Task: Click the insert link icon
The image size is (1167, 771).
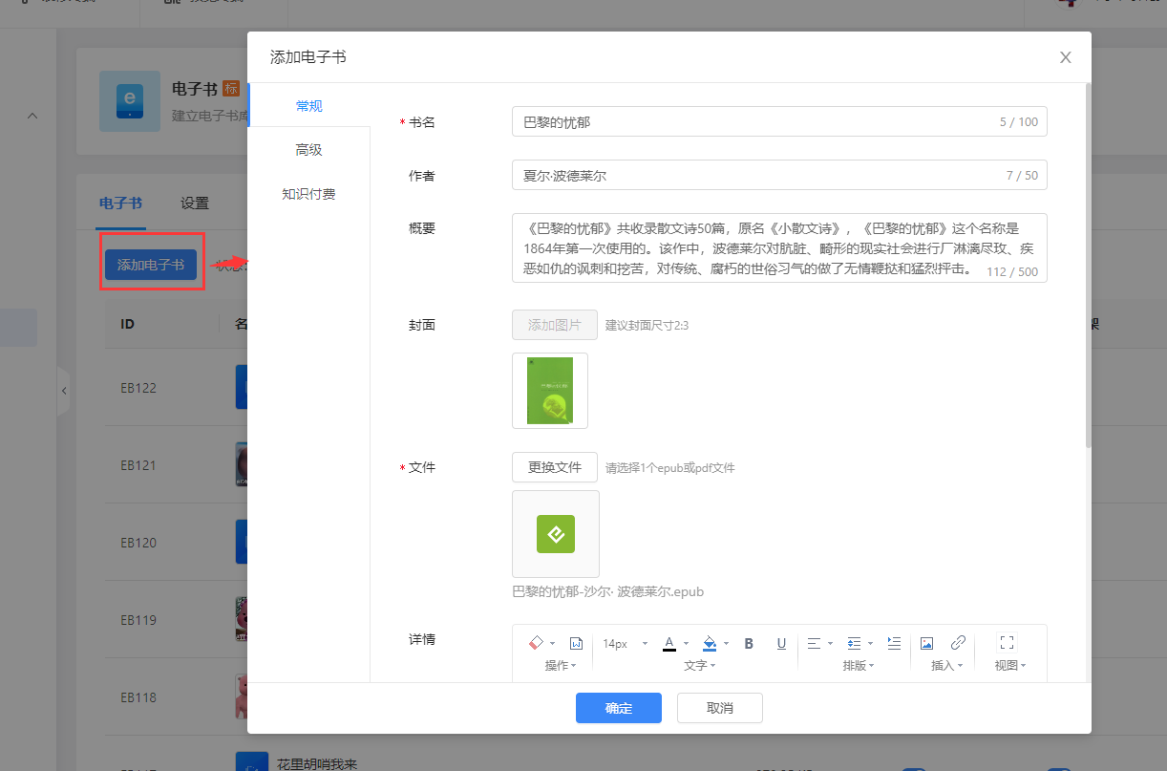Action: pyautogui.click(x=959, y=643)
